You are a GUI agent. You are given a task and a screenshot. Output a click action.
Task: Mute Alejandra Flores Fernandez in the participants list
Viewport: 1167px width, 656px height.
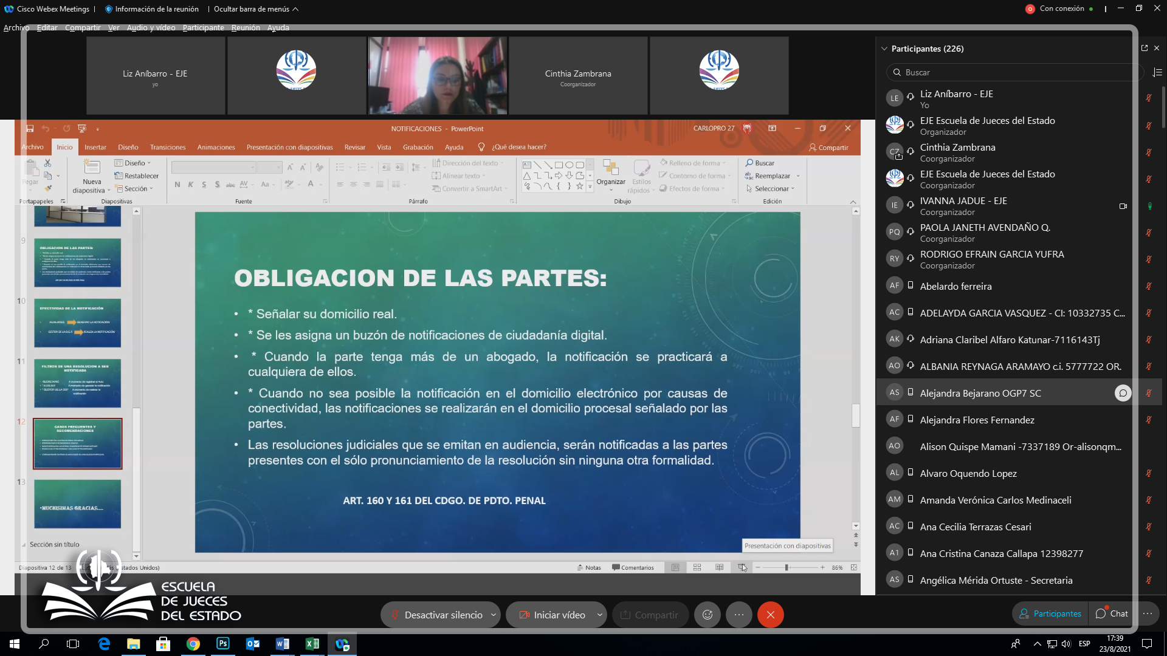click(1149, 420)
